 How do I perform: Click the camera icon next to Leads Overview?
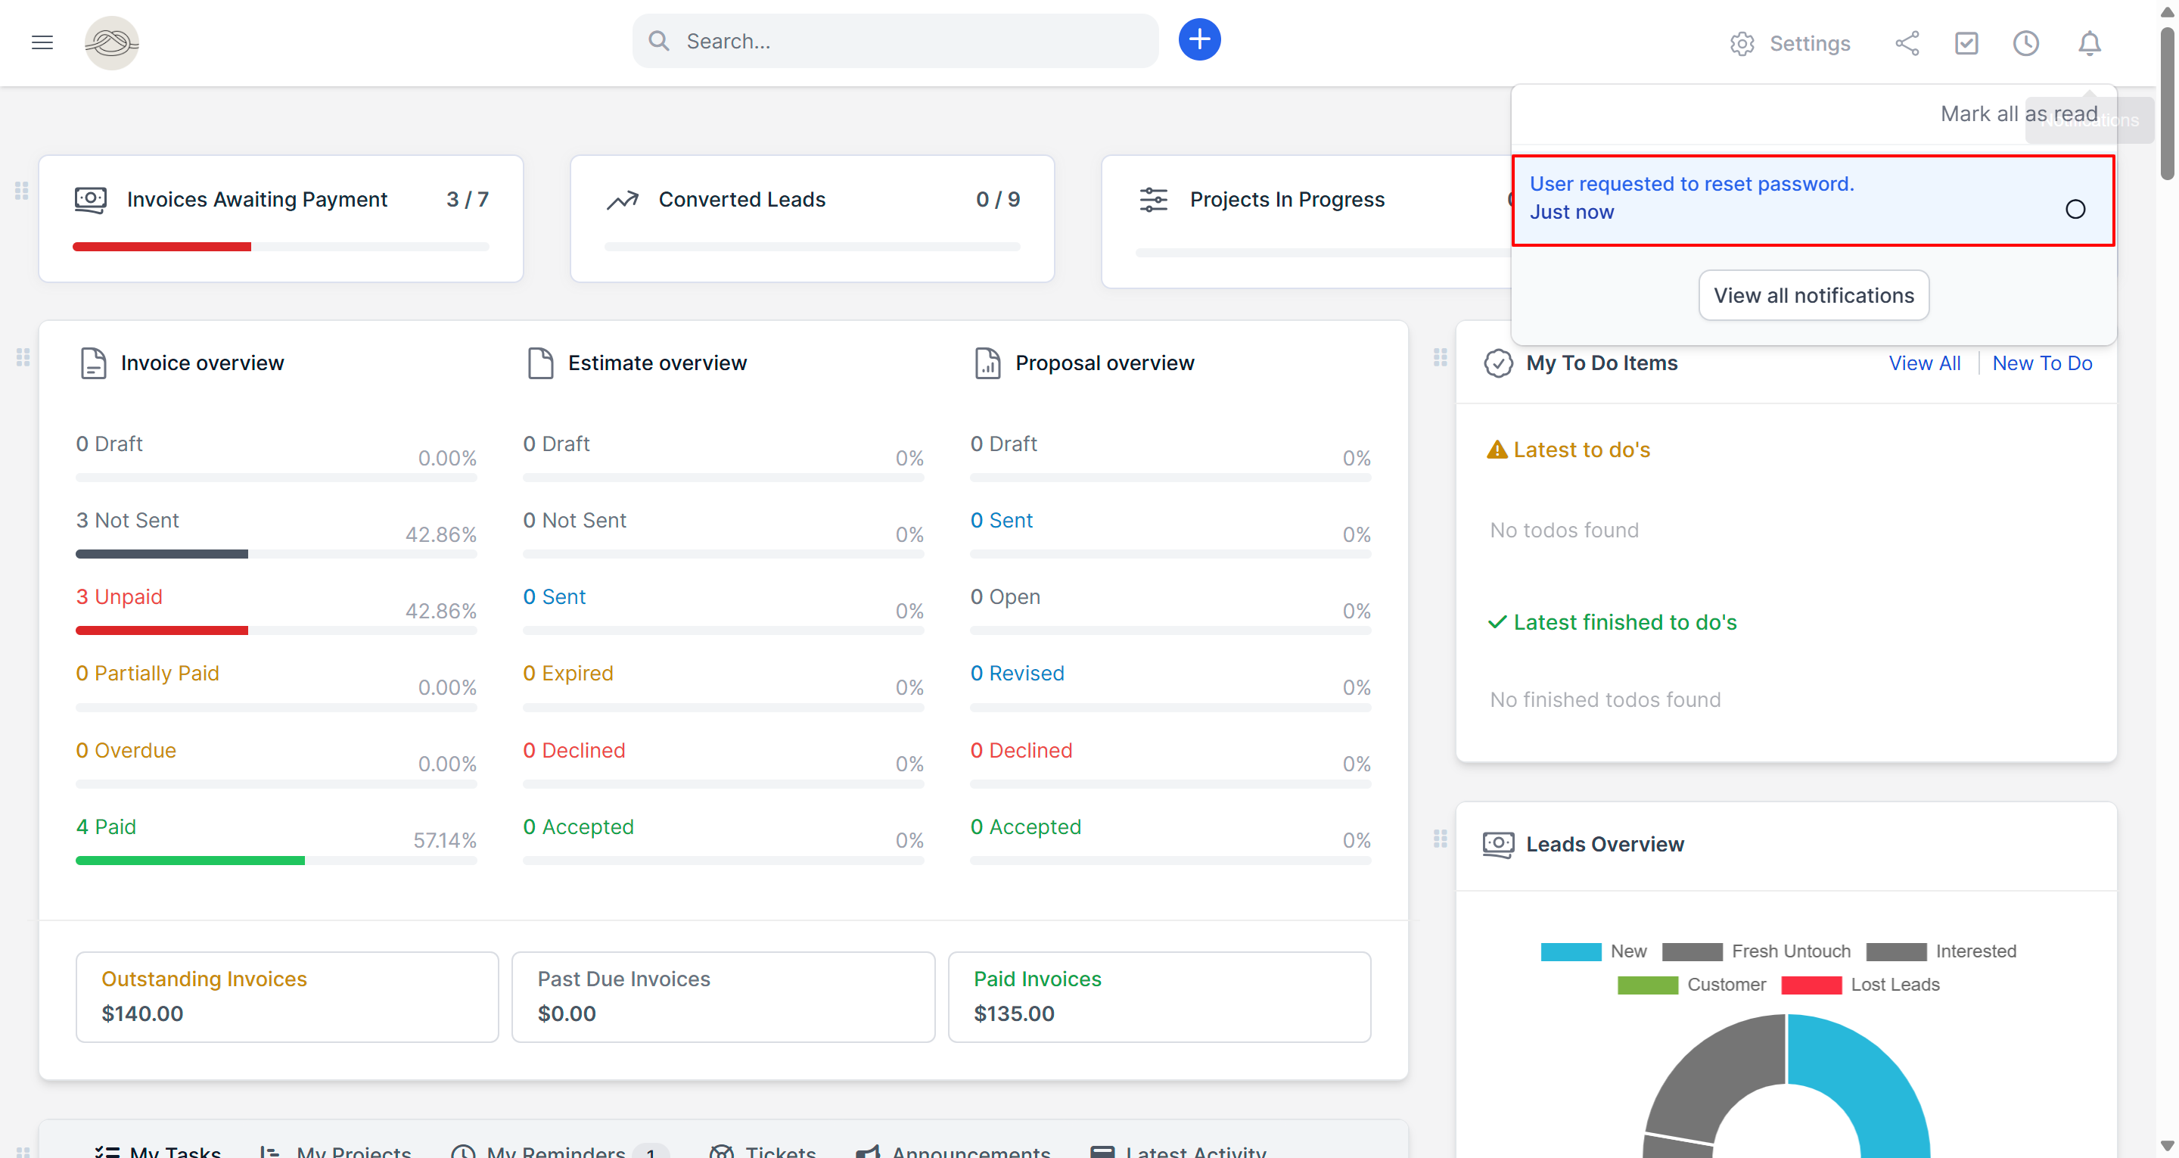pos(1497,844)
